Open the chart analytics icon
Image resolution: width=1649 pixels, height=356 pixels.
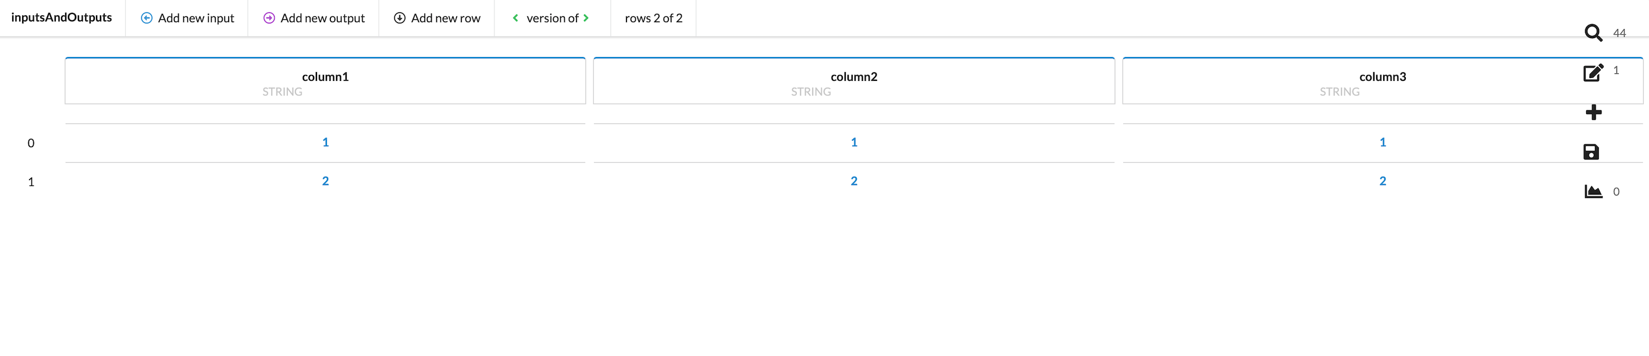1593,191
